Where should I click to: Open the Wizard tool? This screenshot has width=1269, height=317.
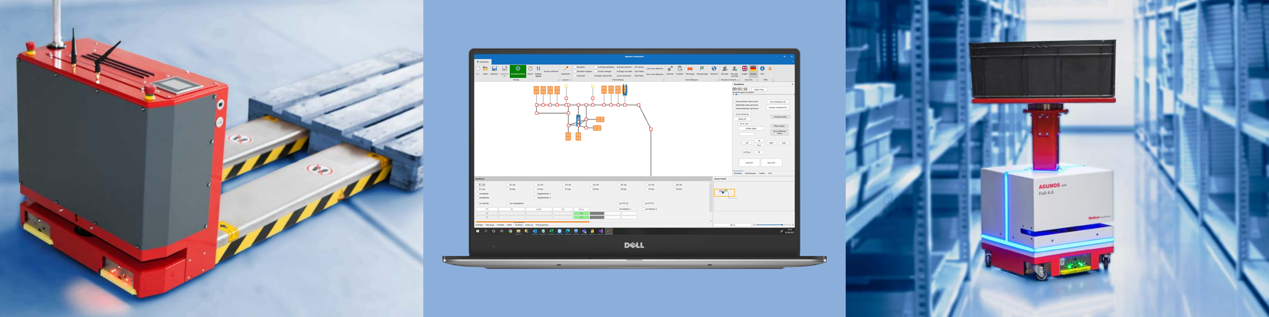530,69
